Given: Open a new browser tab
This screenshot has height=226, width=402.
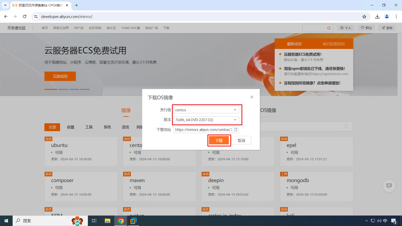Looking at the screenshot, I should pyautogui.click(x=76, y=5).
